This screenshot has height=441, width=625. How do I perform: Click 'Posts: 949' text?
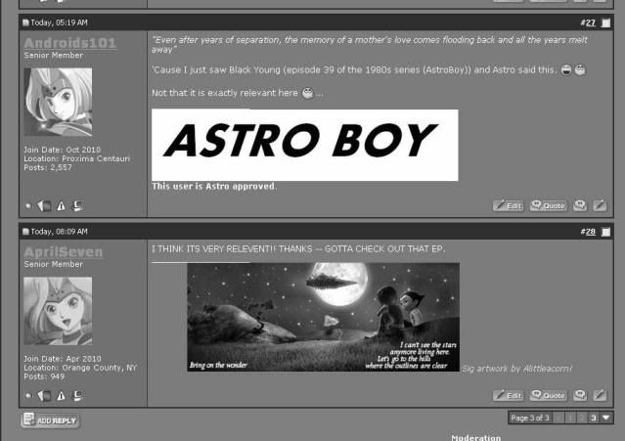click(x=44, y=376)
